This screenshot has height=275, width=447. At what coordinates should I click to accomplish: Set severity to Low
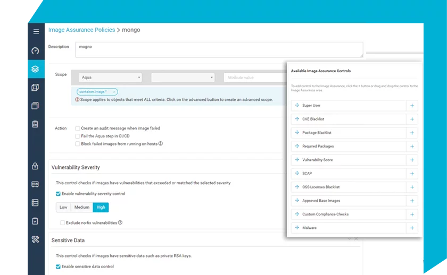[63, 208]
